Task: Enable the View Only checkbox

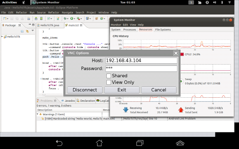Action: (x=108, y=82)
